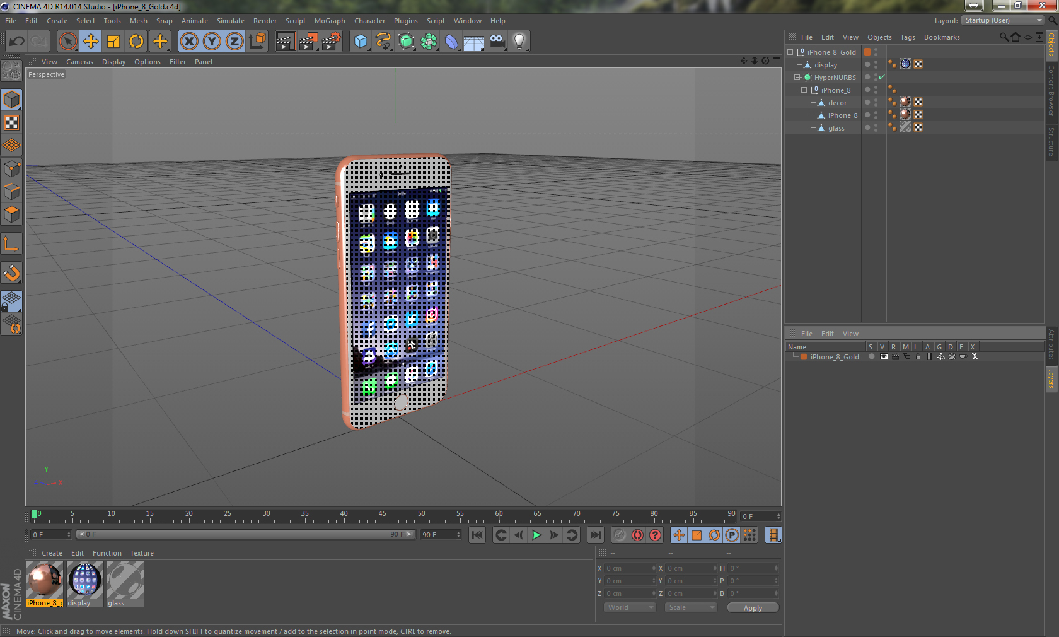Select the display material thumbnail
The image size is (1059, 637).
pos(85,584)
